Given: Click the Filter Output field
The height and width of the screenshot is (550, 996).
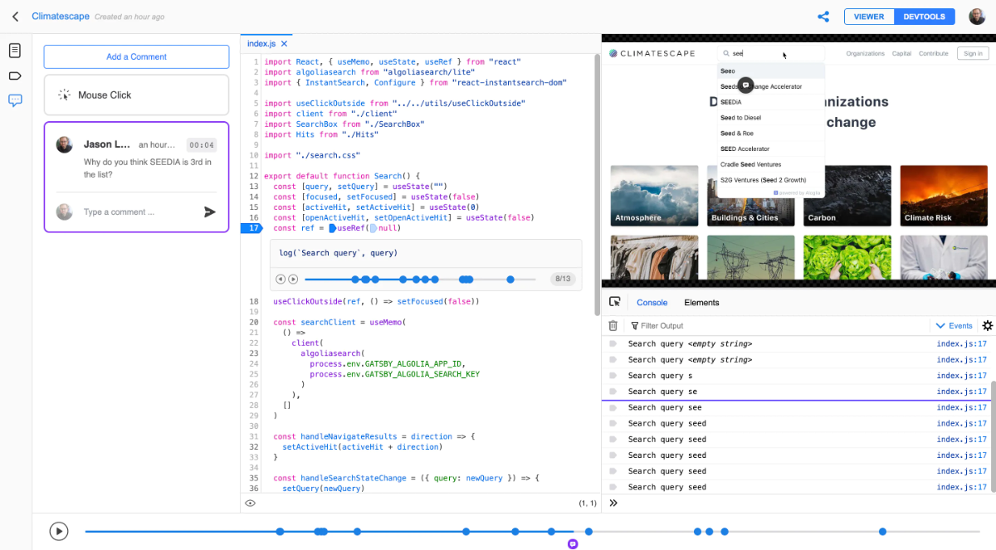Looking at the screenshot, I should (780, 326).
